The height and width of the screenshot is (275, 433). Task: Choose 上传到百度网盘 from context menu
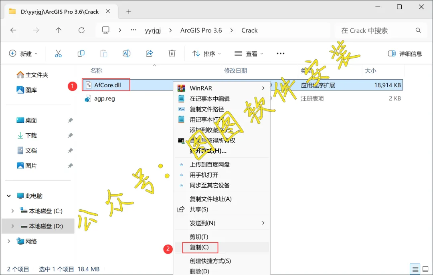click(x=222, y=165)
